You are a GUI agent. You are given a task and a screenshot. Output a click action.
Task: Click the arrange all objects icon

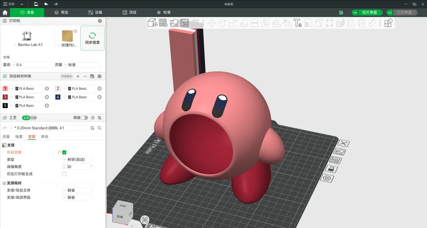coord(184,23)
